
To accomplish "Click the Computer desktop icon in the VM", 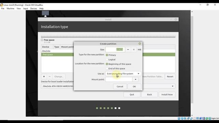I will [x=46, y=14].
